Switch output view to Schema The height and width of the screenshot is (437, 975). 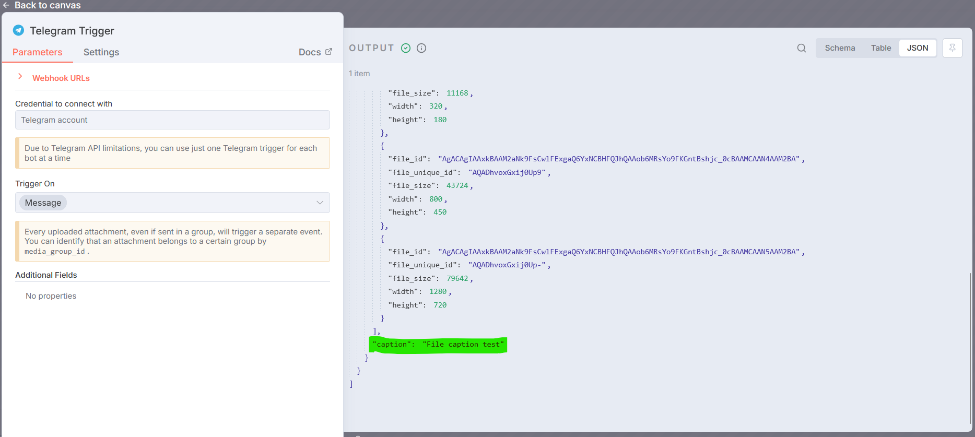coord(840,48)
